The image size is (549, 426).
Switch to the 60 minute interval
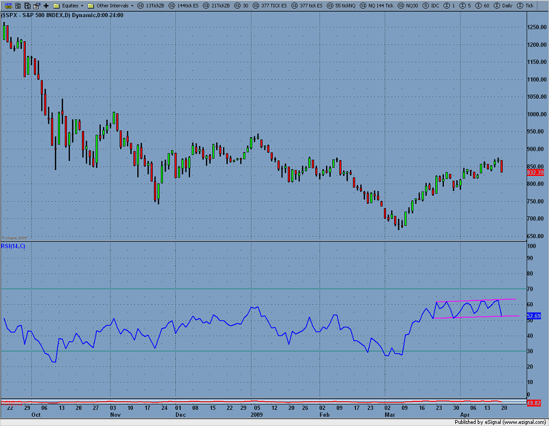(x=482, y=5)
